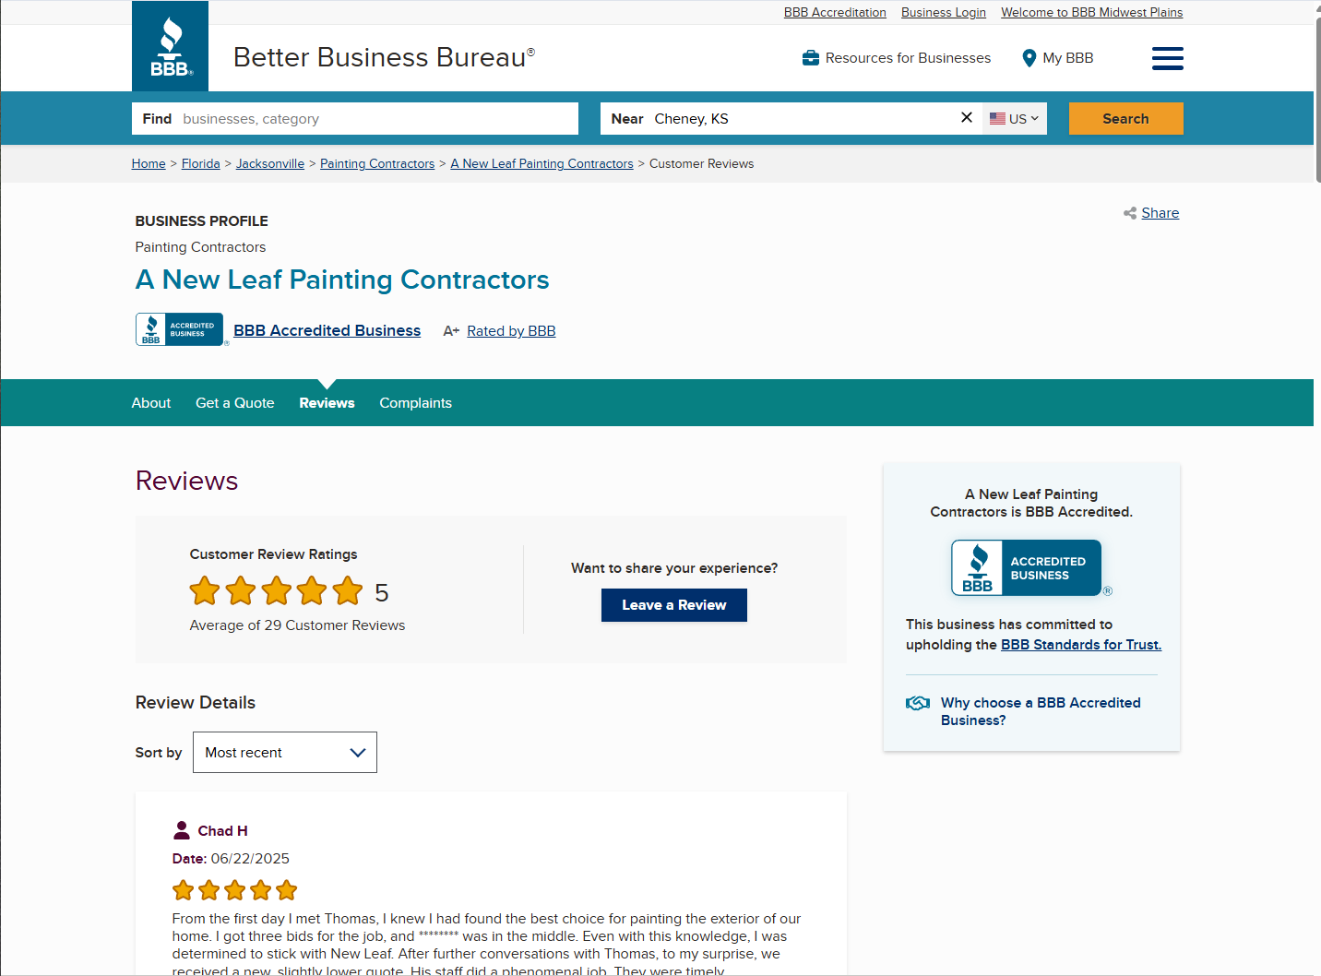Viewport: 1321px width, 976px height.
Task: Click the BBB Accredited Business seal badge
Action: click(180, 329)
